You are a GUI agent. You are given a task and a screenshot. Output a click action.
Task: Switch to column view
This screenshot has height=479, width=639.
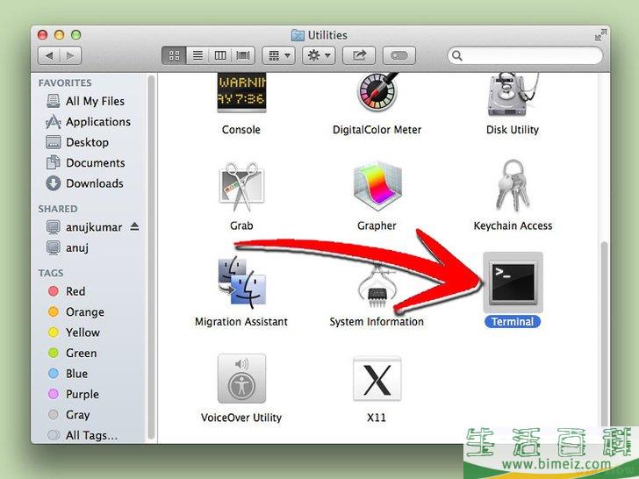point(220,55)
